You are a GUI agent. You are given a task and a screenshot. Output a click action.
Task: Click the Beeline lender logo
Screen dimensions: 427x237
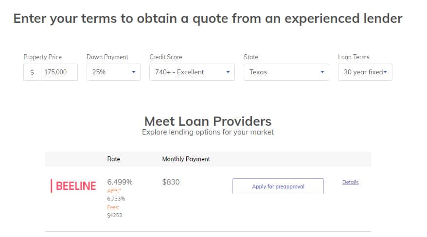coord(73,186)
